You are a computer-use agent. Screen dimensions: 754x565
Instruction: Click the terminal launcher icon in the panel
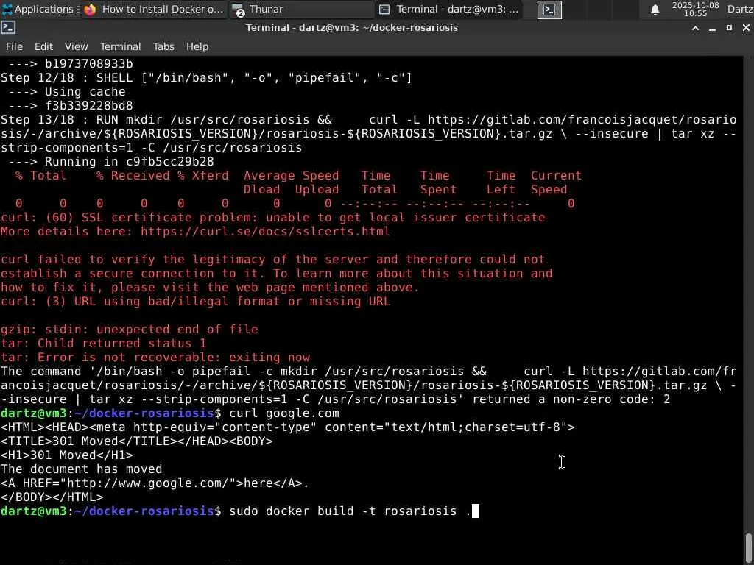coord(549,10)
